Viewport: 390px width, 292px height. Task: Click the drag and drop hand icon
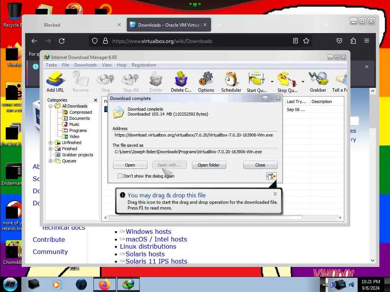click(271, 176)
